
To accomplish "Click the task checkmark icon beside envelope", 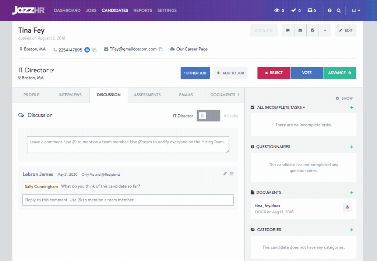I will coord(313,31).
